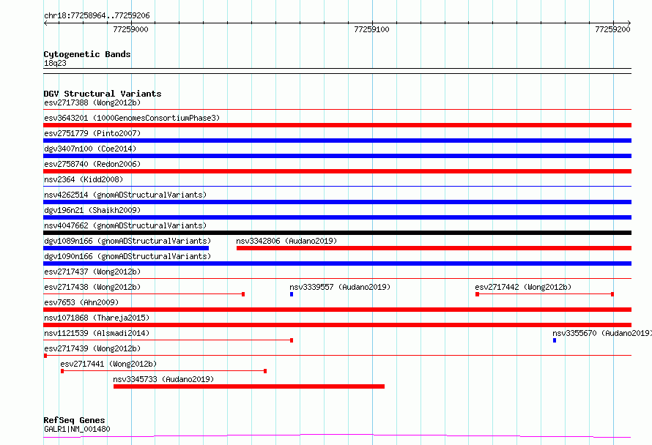Click the left arrow at ruler start
The image size is (652, 445).
click(x=46, y=23)
